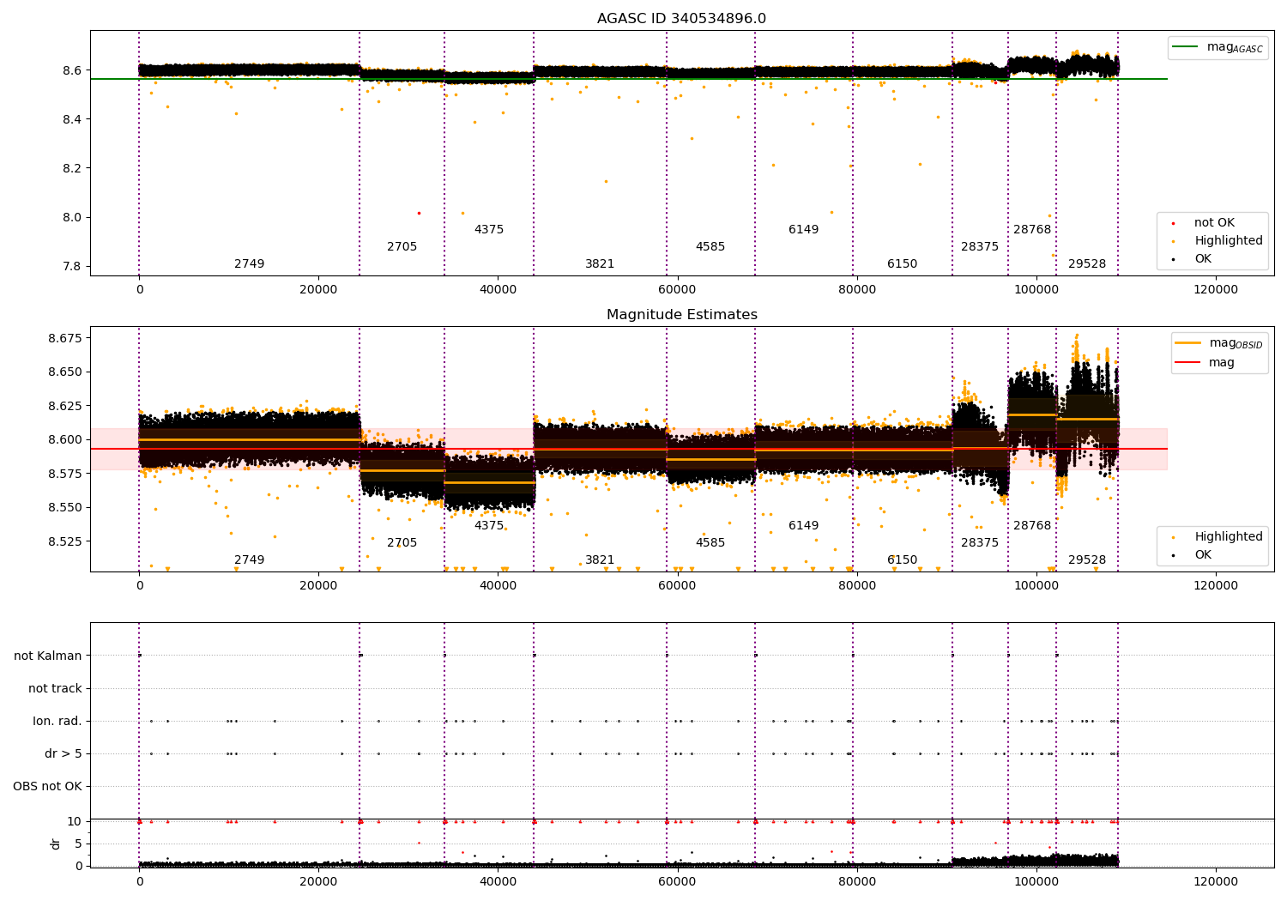Image resolution: width=1287 pixels, height=901 pixels.
Task: Click obsid label 6150 in the top panel
Action: (902, 264)
